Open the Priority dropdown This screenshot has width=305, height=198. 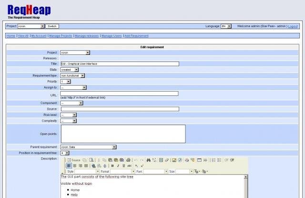pyautogui.click(x=65, y=82)
